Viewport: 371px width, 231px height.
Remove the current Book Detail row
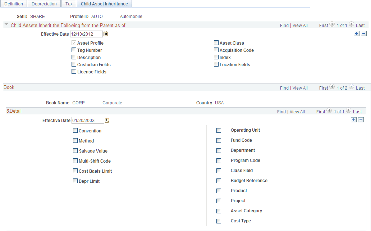coord(361,120)
